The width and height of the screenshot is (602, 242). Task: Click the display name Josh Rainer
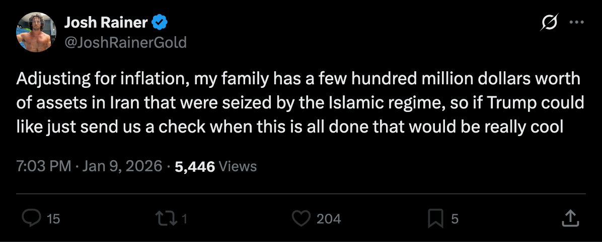(106, 23)
